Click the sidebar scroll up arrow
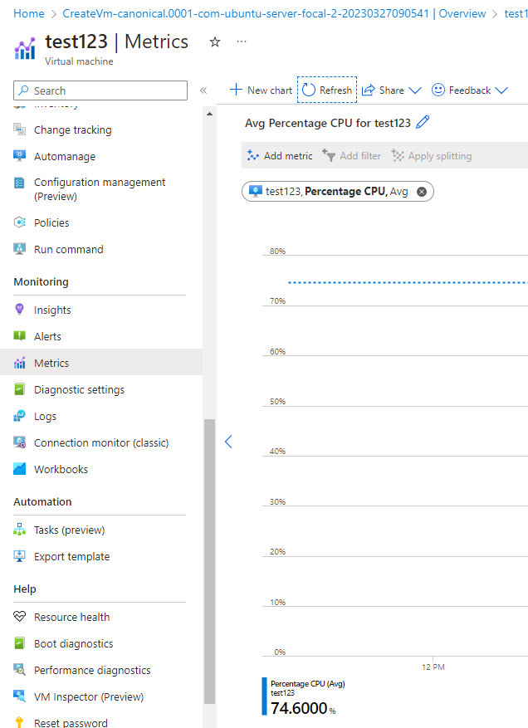Screen dimensions: 528x728 coord(209,114)
